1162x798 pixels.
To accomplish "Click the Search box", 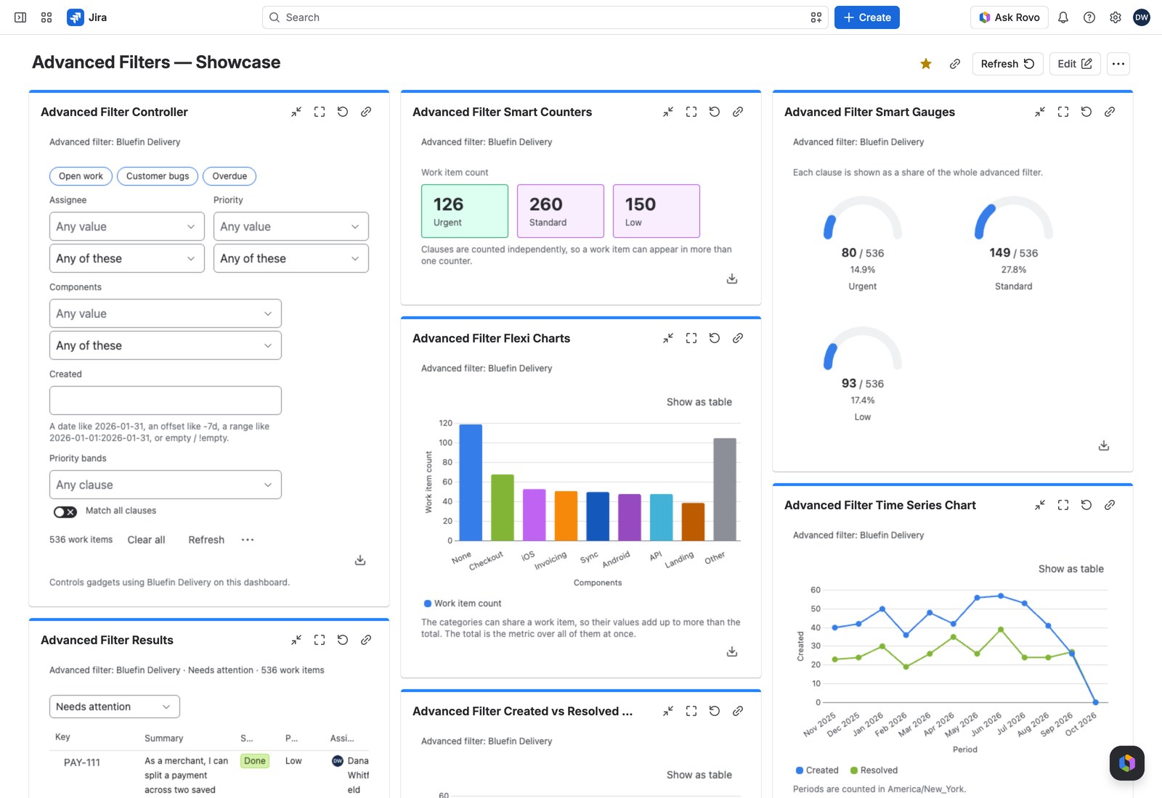I will tap(545, 17).
